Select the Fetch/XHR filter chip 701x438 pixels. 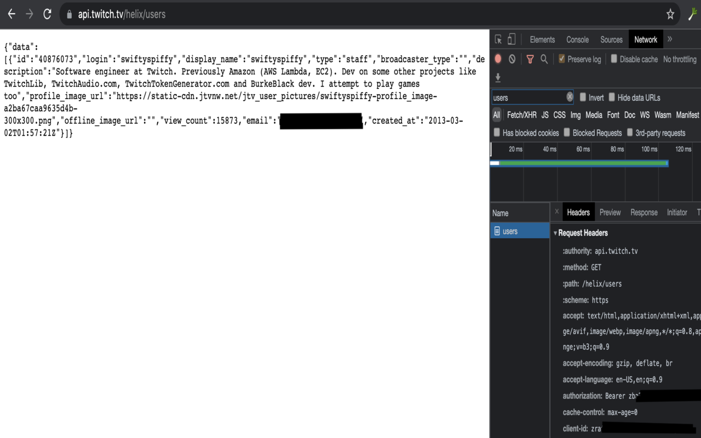pyautogui.click(x=522, y=115)
